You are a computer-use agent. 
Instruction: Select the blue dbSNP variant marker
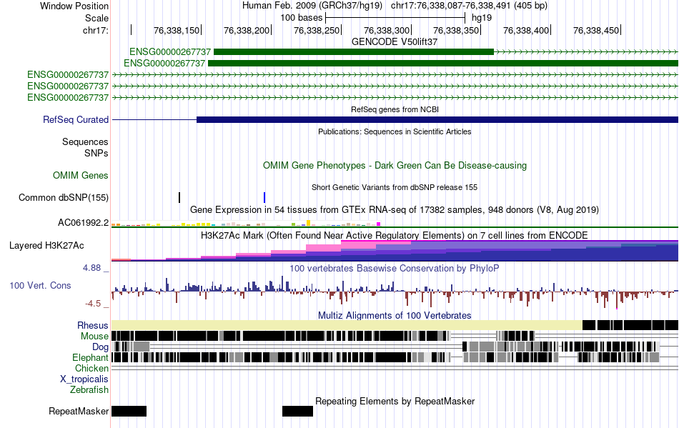click(x=264, y=197)
